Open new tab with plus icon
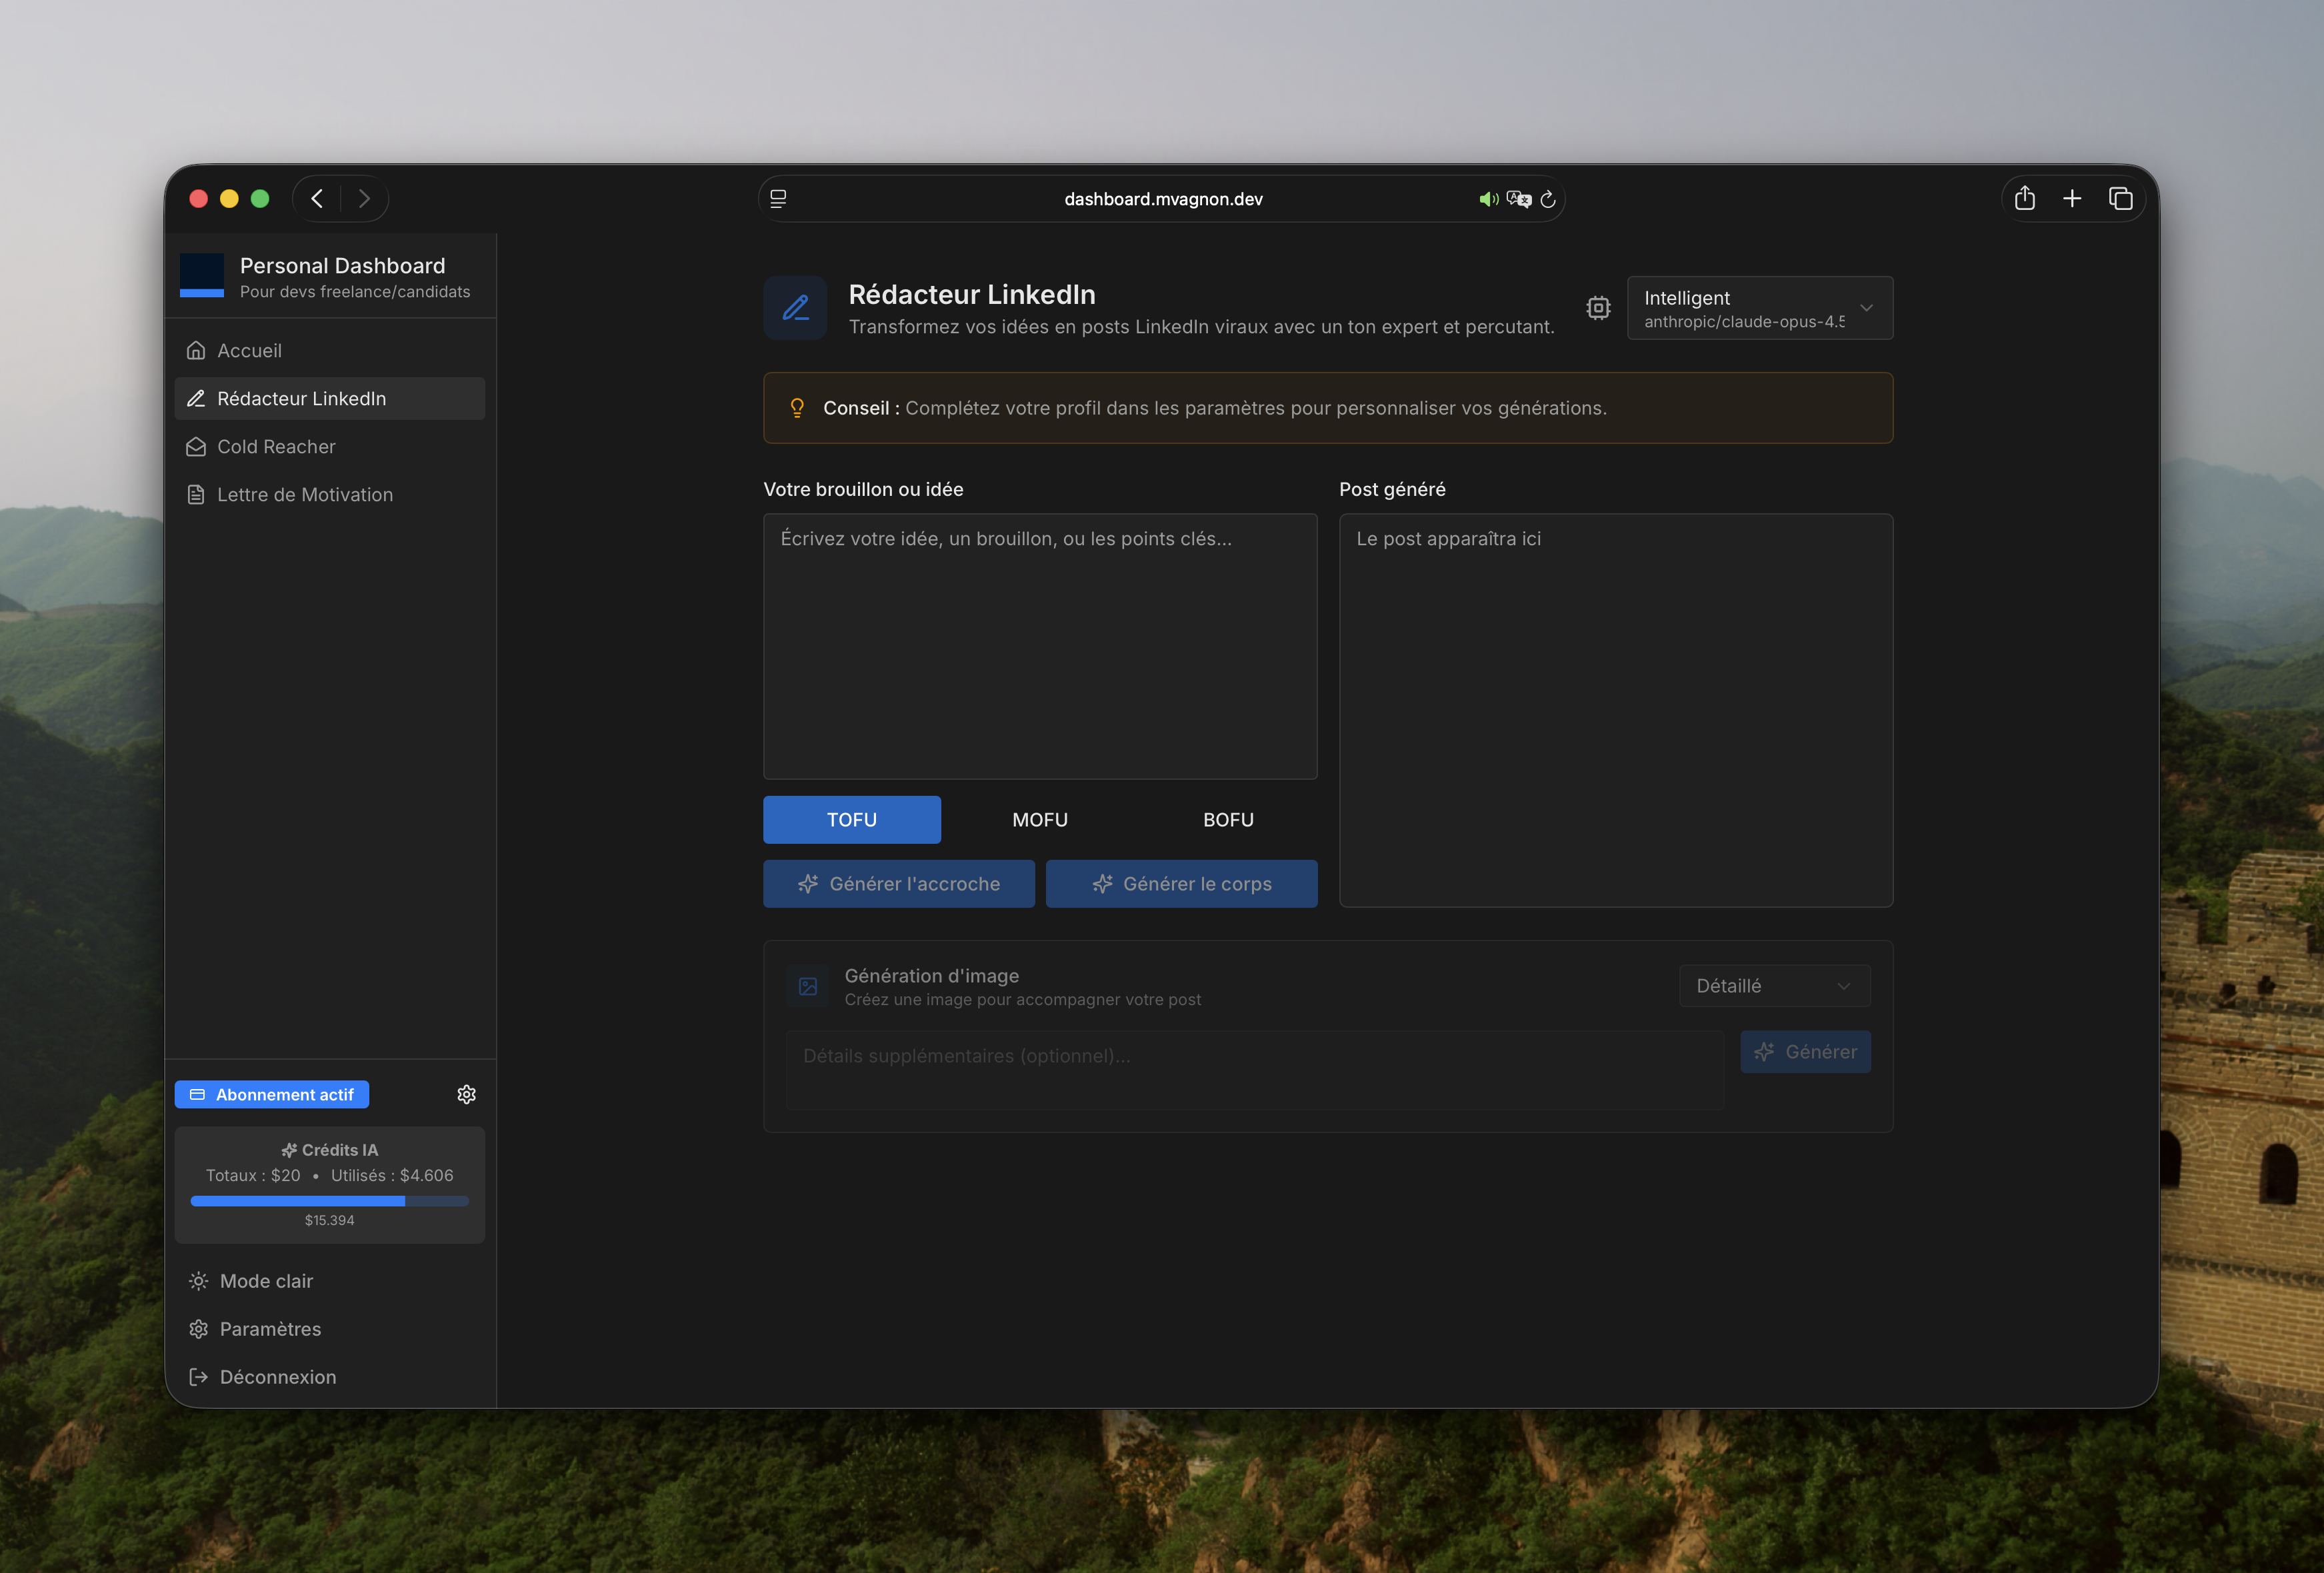Image resolution: width=2324 pixels, height=1573 pixels. (2072, 198)
